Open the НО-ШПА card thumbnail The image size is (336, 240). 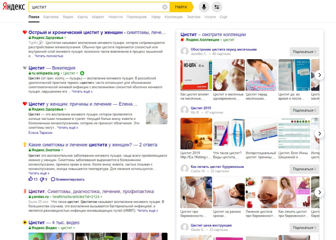[x=196, y=75]
